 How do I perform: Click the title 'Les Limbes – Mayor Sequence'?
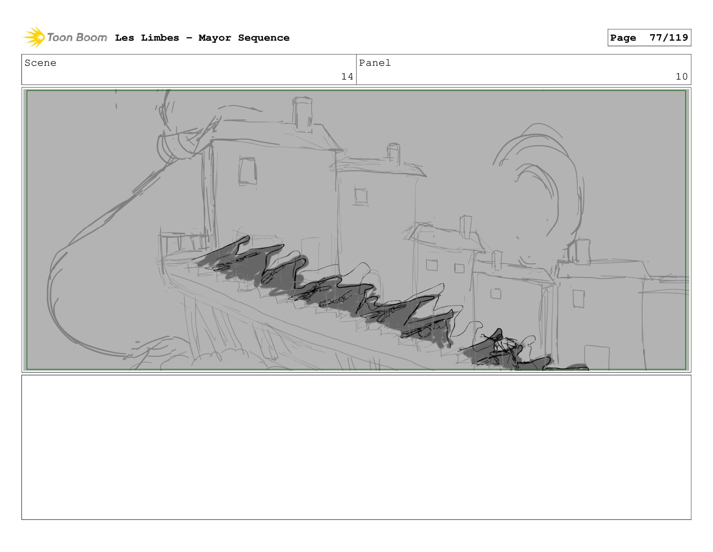coord(202,38)
